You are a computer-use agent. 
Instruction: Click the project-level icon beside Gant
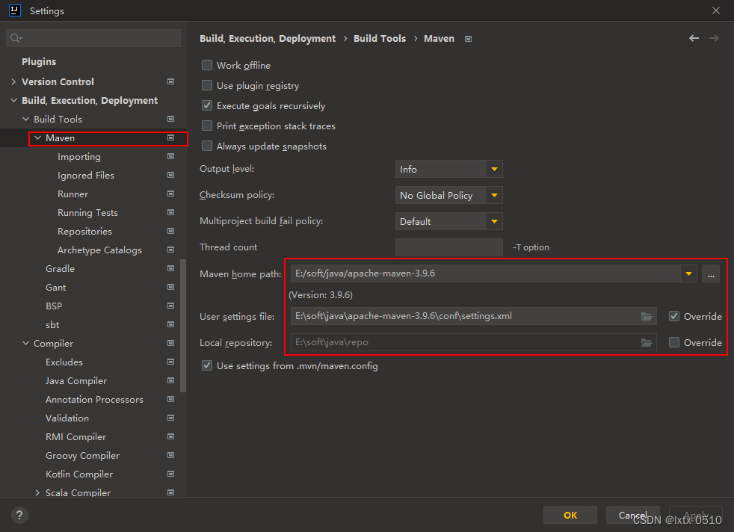click(x=171, y=287)
